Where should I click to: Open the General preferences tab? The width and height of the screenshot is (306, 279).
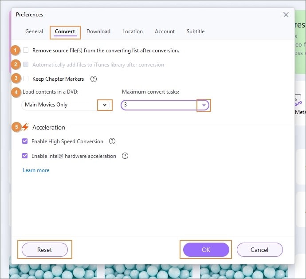pyautogui.click(x=34, y=31)
